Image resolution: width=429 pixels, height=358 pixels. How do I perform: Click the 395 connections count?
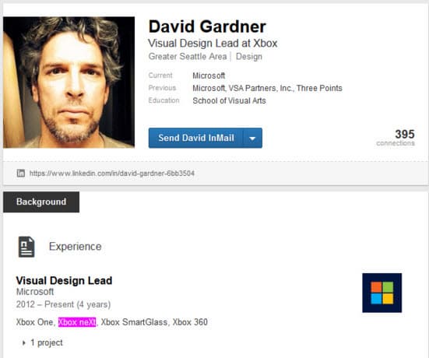point(396,138)
